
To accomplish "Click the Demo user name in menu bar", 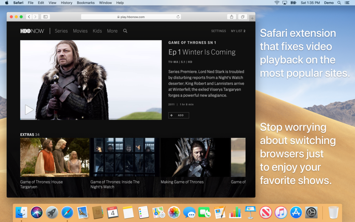I will click(x=329, y=3).
